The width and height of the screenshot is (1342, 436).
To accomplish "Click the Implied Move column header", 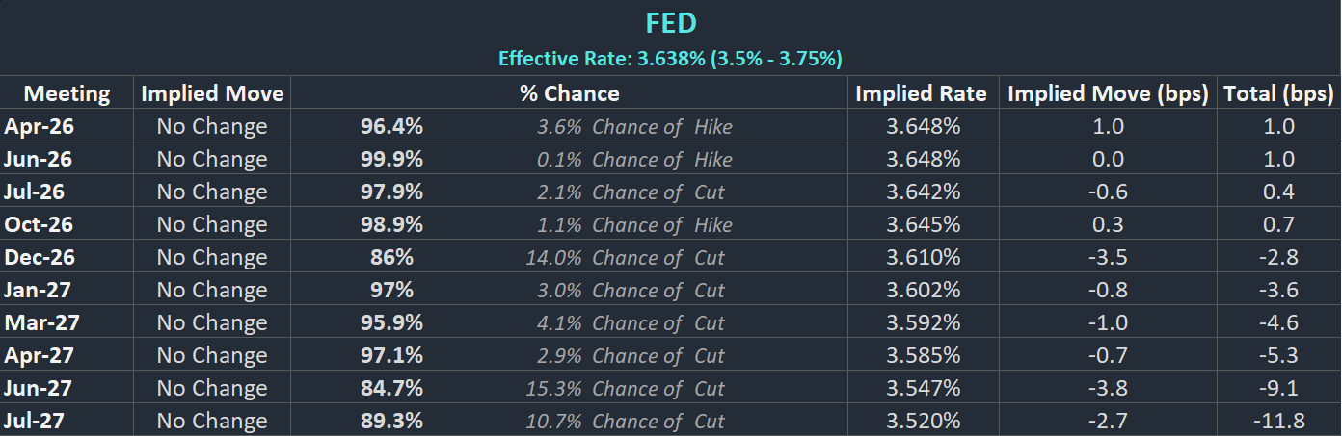I will pyautogui.click(x=212, y=93).
